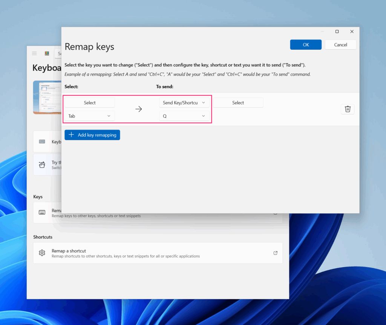Screen dimensions: 386x325
Task: Click the 'Remap keys' dialog heading
Action: pos(89,47)
